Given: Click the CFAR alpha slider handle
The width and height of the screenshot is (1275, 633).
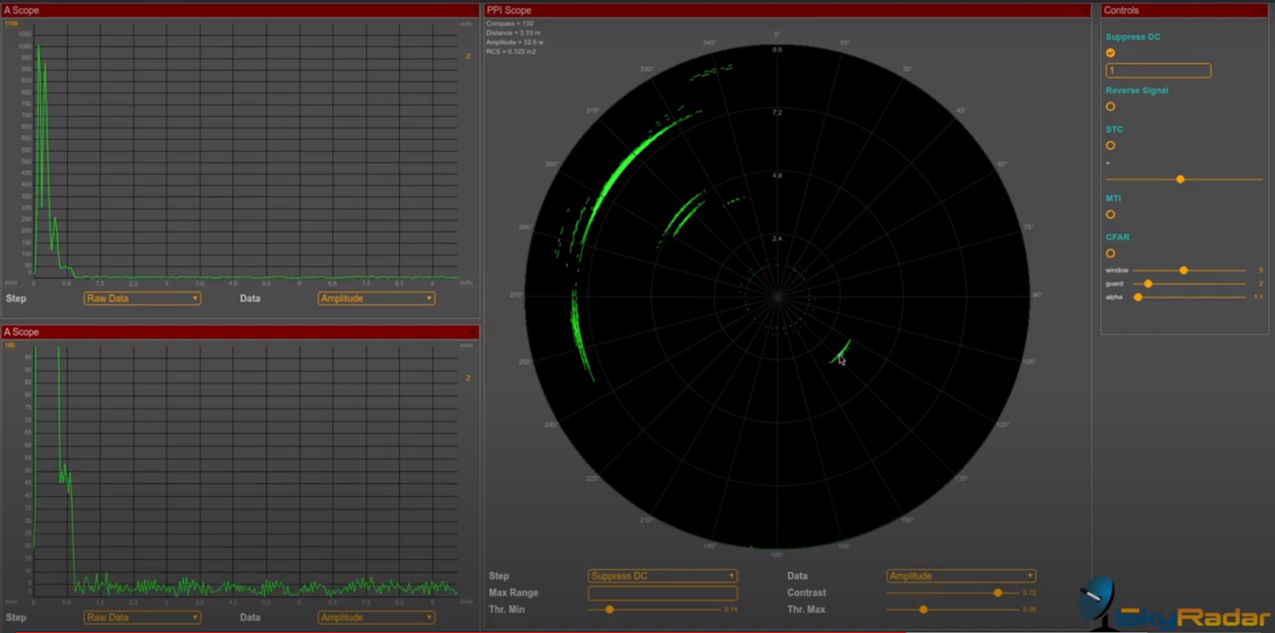Looking at the screenshot, I should coord(1138,297).
